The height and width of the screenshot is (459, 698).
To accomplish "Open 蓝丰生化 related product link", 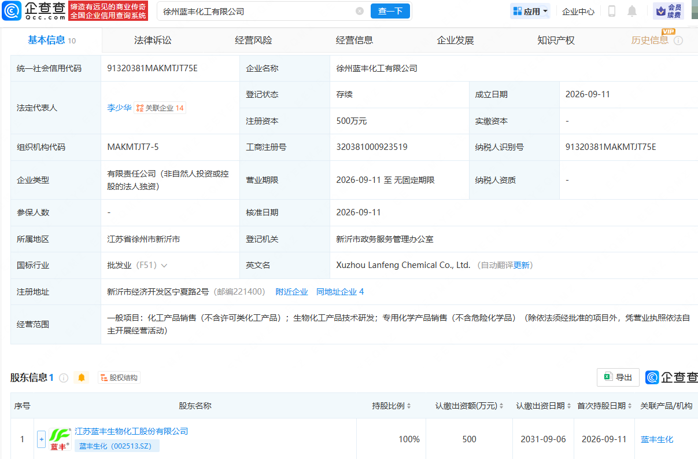I will [x=657, y=439].
